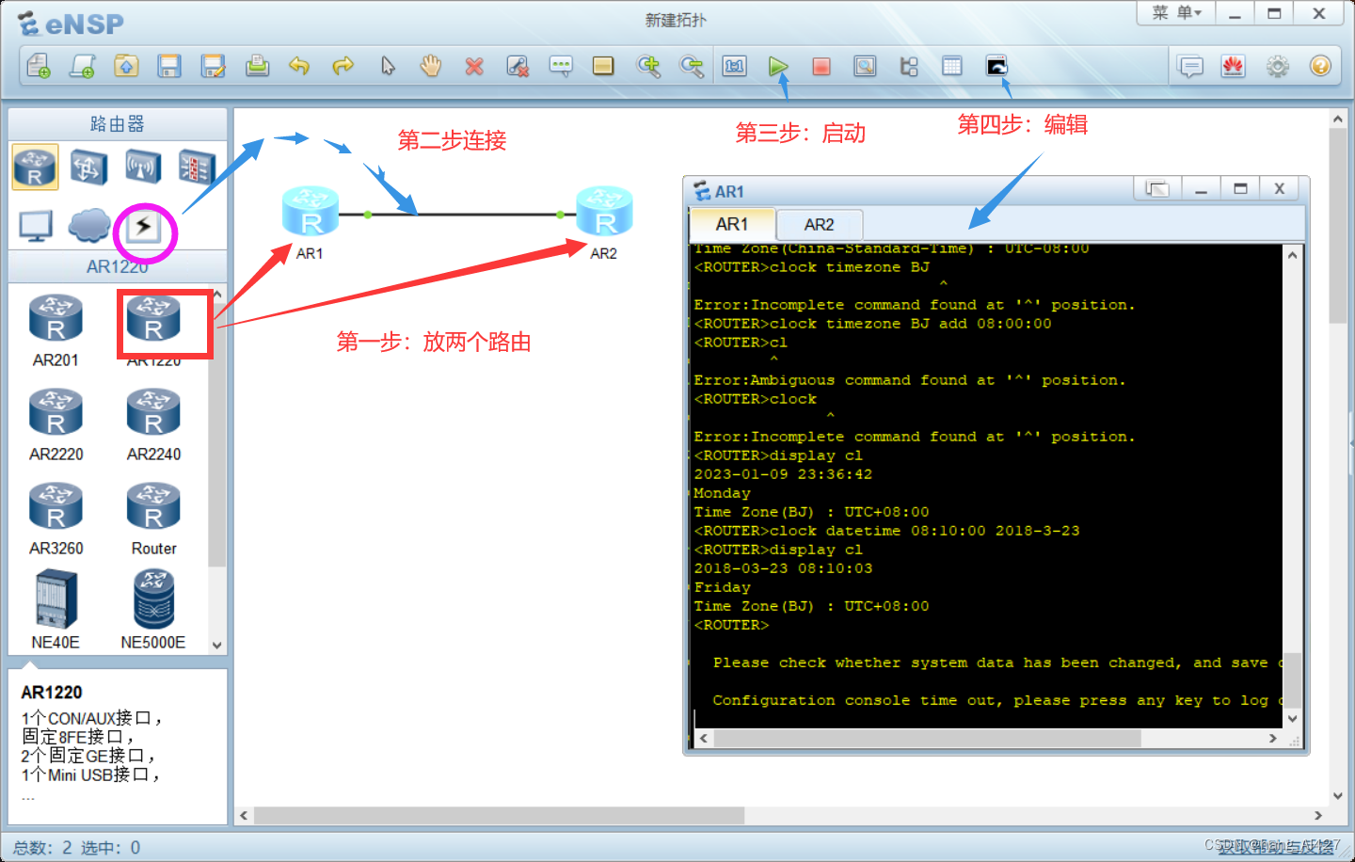Fit topology to screen
The width and height of the screenshot is (1355, 862).
[735, 66]
